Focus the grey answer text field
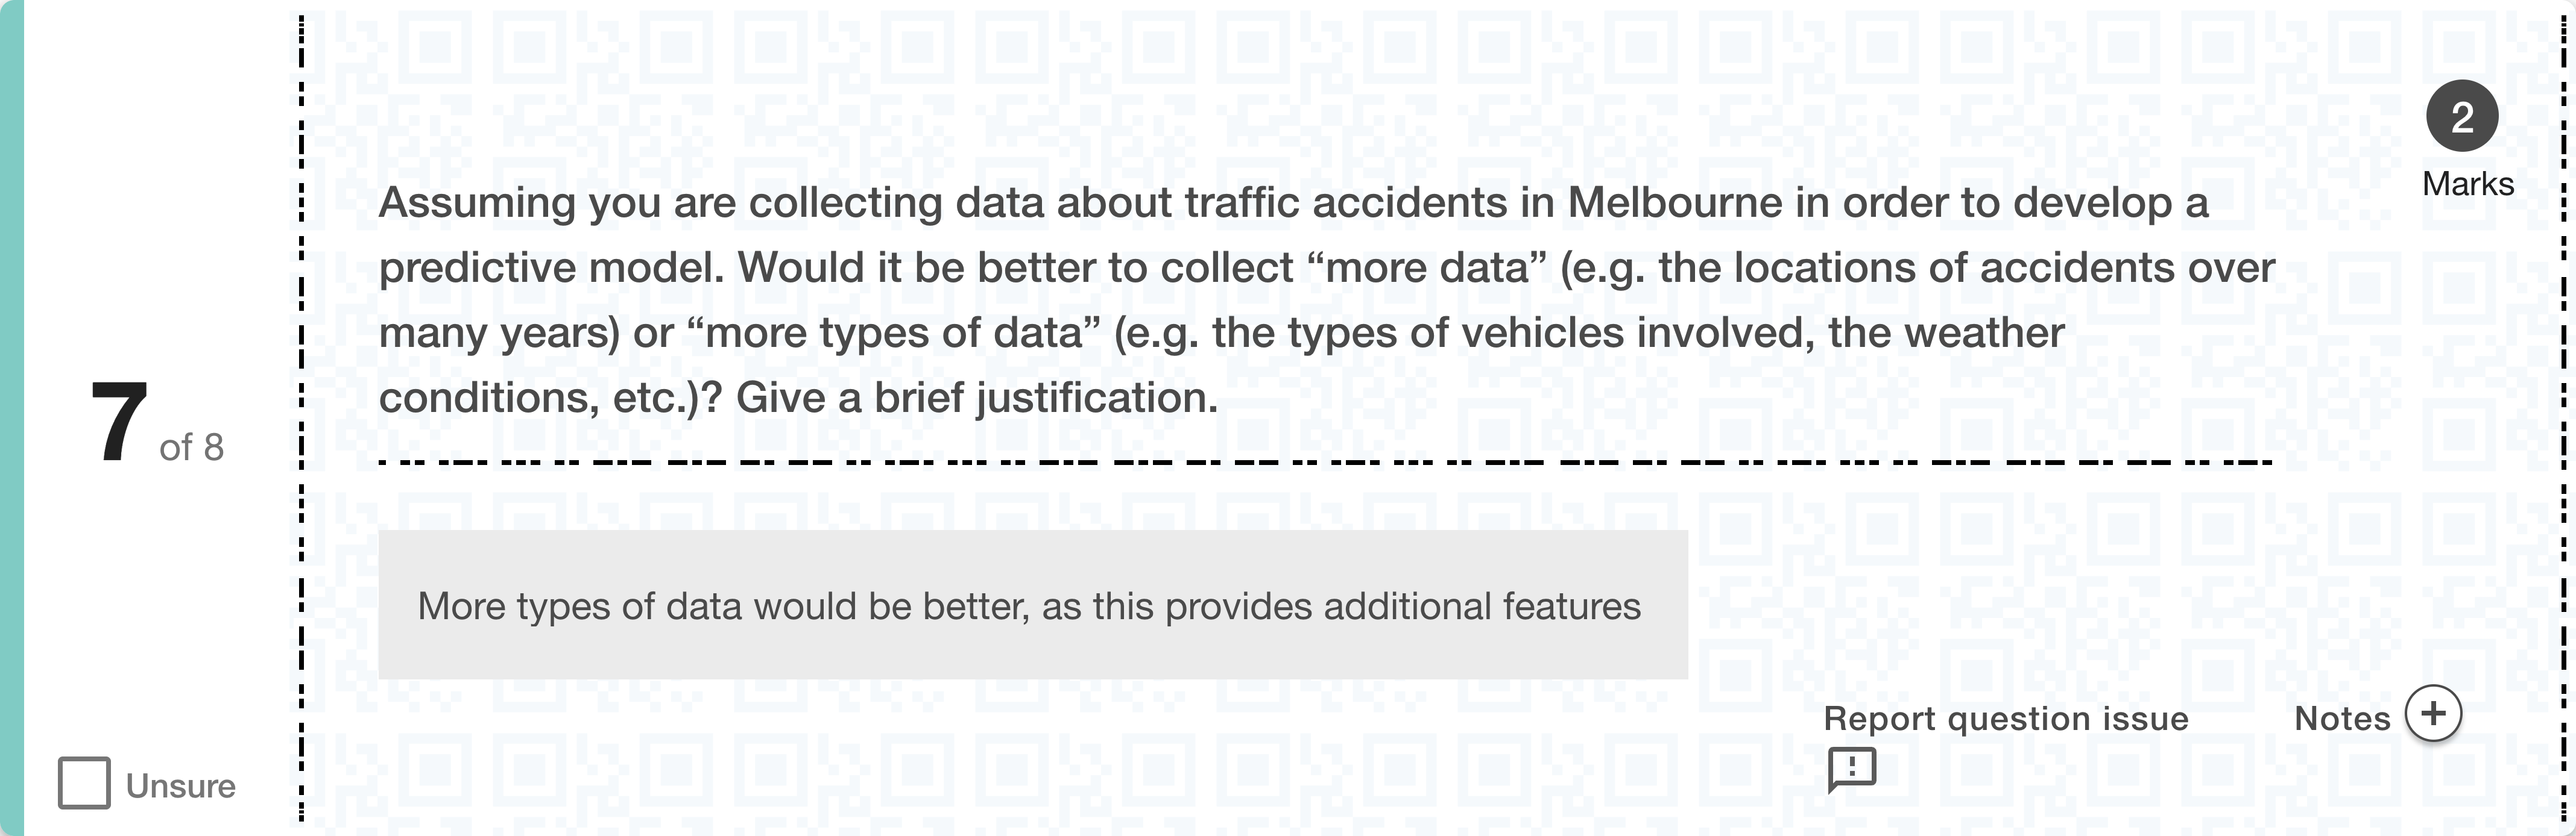The width and height of the screenshot is (2576, 836). (1032, 605)
